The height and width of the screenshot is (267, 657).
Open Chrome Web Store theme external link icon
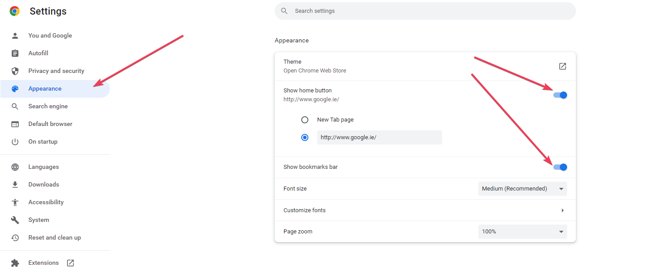pos(562,66)
